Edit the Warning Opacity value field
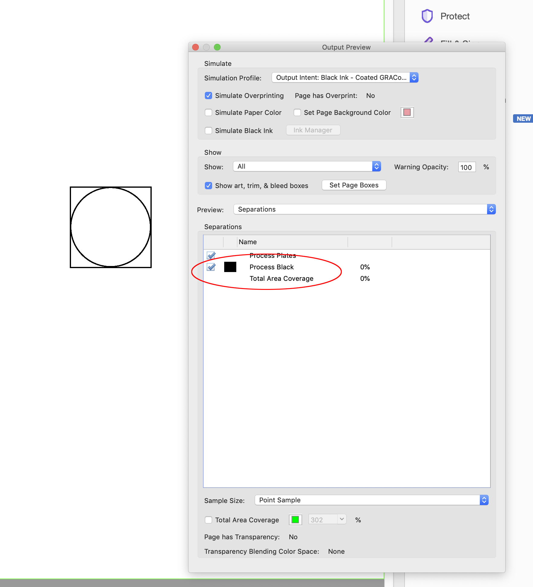Image resolution: width=533 pixels, height=587 pixels. click(x=467, y=167)
